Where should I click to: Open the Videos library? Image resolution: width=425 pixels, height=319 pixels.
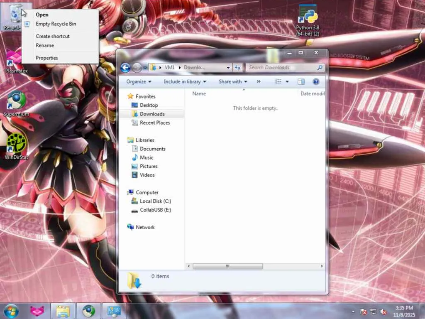click(147, 175)
